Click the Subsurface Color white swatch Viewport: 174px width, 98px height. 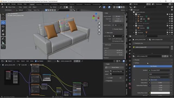tap(160, 93)
